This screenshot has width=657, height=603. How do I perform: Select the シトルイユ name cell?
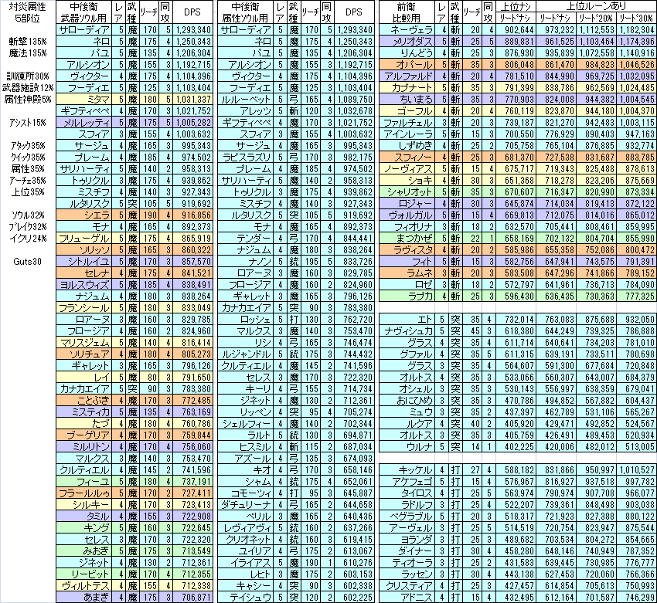(x=83, y=262)
